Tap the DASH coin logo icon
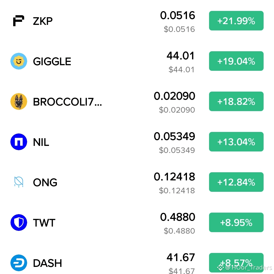Image resolution: width=274 pixels, height=274 pixels. tap(19, 263)
